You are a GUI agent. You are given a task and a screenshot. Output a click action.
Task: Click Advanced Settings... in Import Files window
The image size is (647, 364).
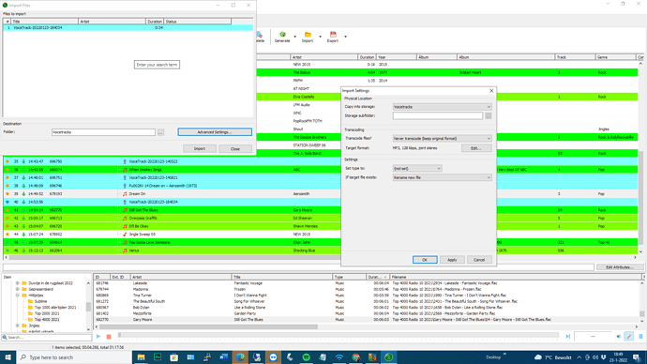215,132
